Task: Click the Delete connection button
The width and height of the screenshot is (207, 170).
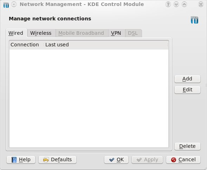Action: point(187,146)
